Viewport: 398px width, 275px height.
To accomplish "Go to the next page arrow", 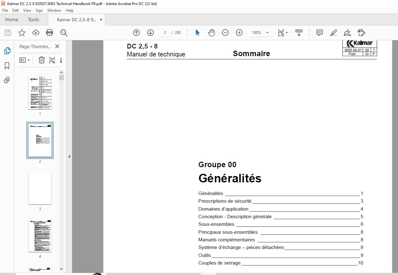I will pyautogui.click(x=150, y=33).
